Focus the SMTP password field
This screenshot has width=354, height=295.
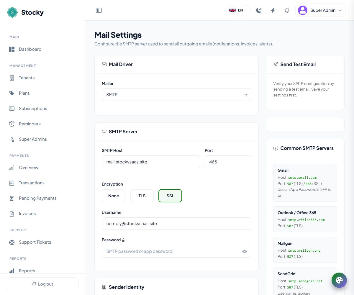[176, 251]
